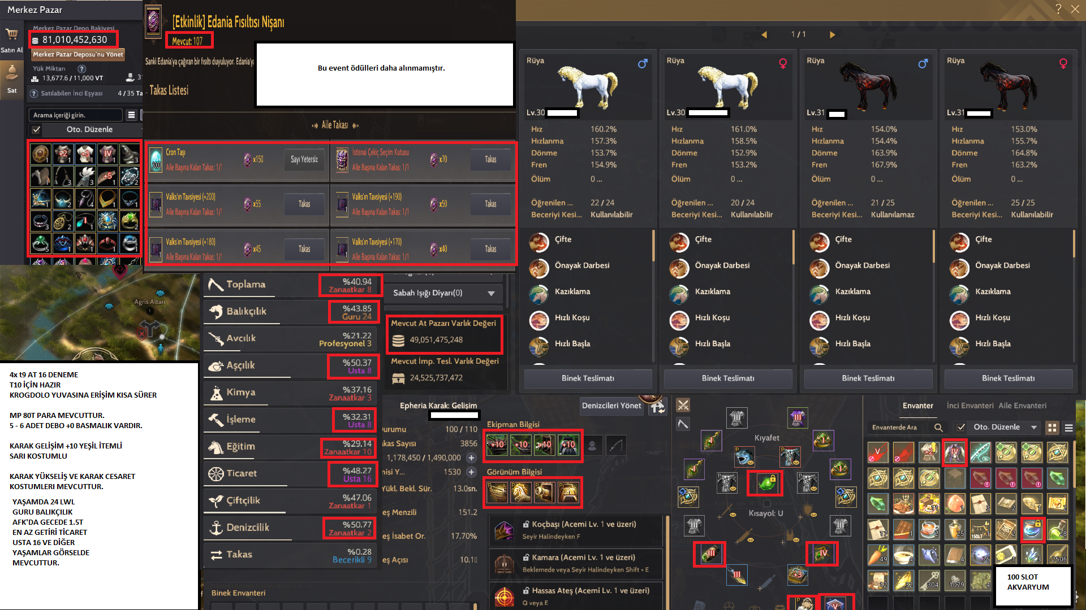
Task: Click the Çifte skill icon of first horse
Action: coord(539,242)
